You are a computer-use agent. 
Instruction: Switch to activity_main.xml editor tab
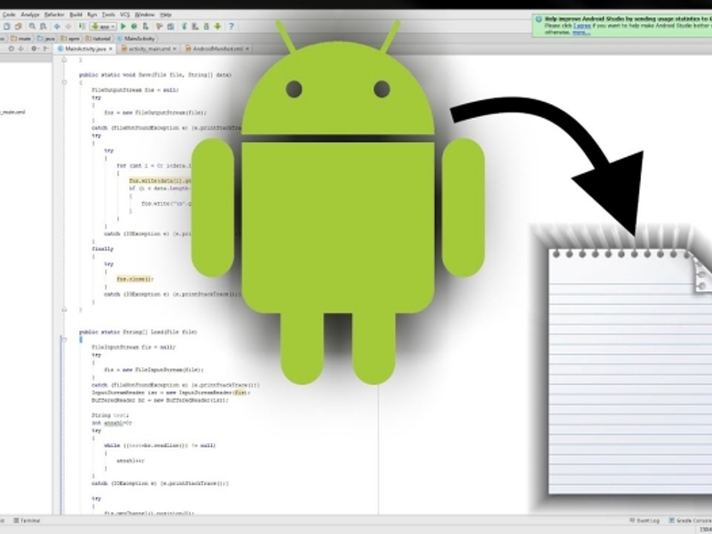[x=149, y=49]
